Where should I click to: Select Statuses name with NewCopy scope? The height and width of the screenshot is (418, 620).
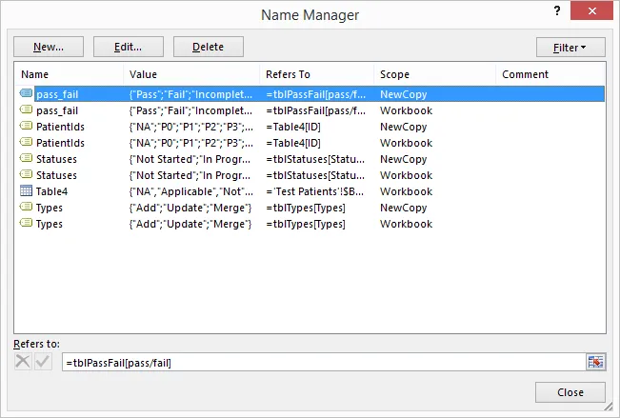56,159
